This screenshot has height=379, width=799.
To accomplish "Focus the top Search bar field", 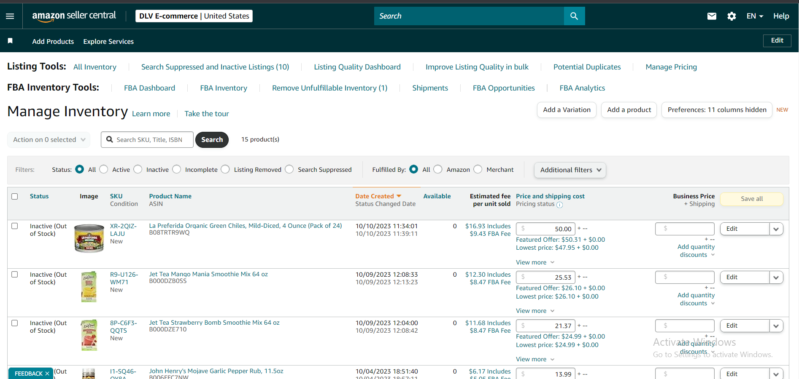I will click(469, 16).
